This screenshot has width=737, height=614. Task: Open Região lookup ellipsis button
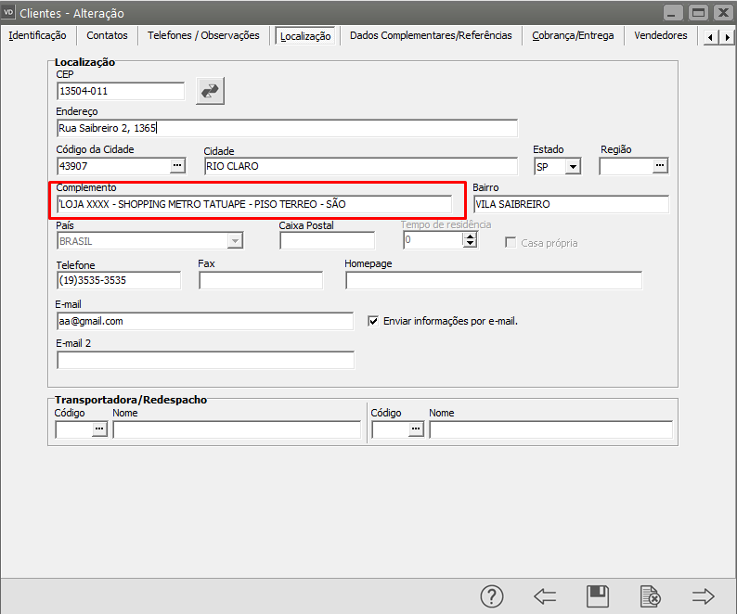tap(660, 166)
